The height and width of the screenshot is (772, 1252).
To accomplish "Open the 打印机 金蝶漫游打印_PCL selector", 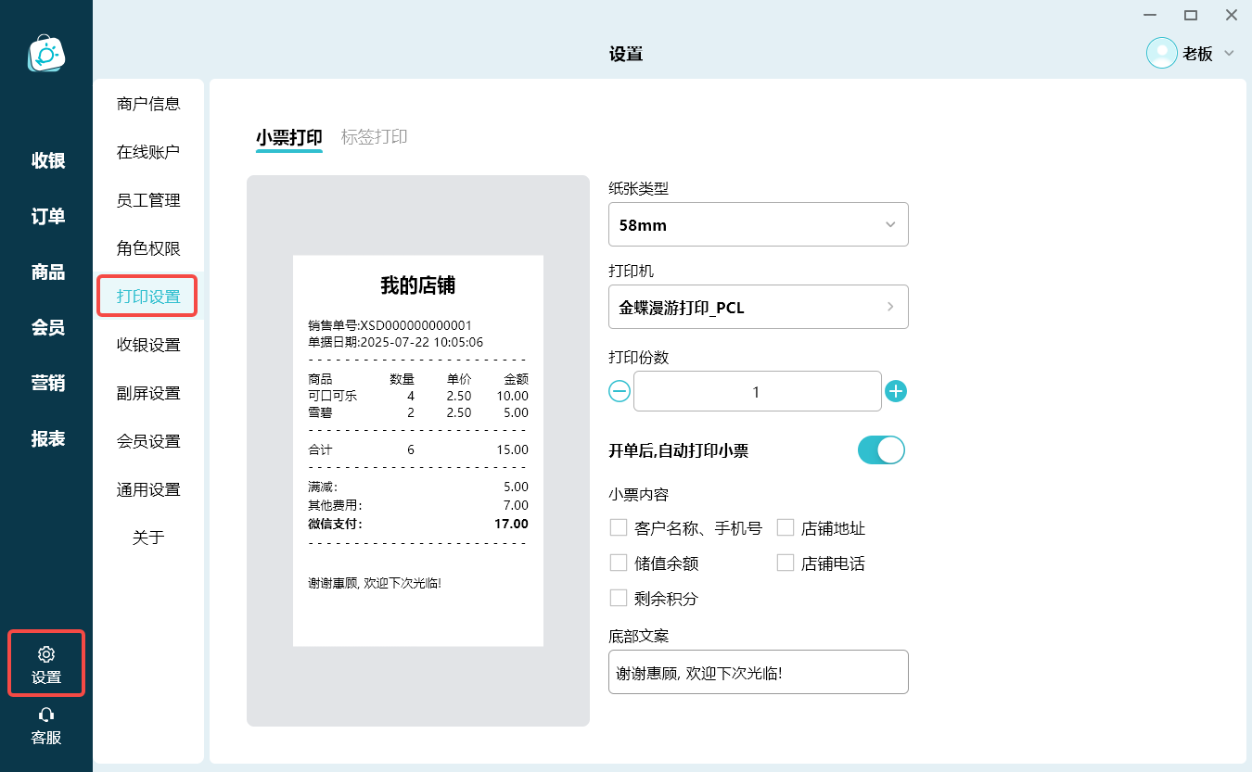I will [759, 307].
